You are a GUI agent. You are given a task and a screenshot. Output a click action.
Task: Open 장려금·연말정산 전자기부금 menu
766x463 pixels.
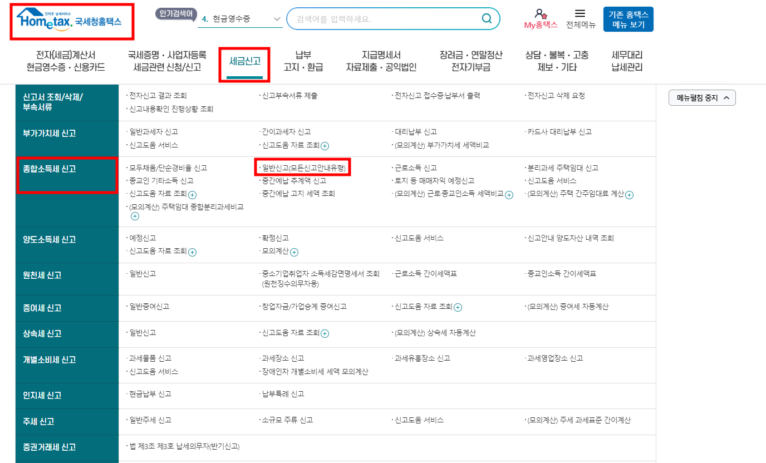tap(471, 61)
